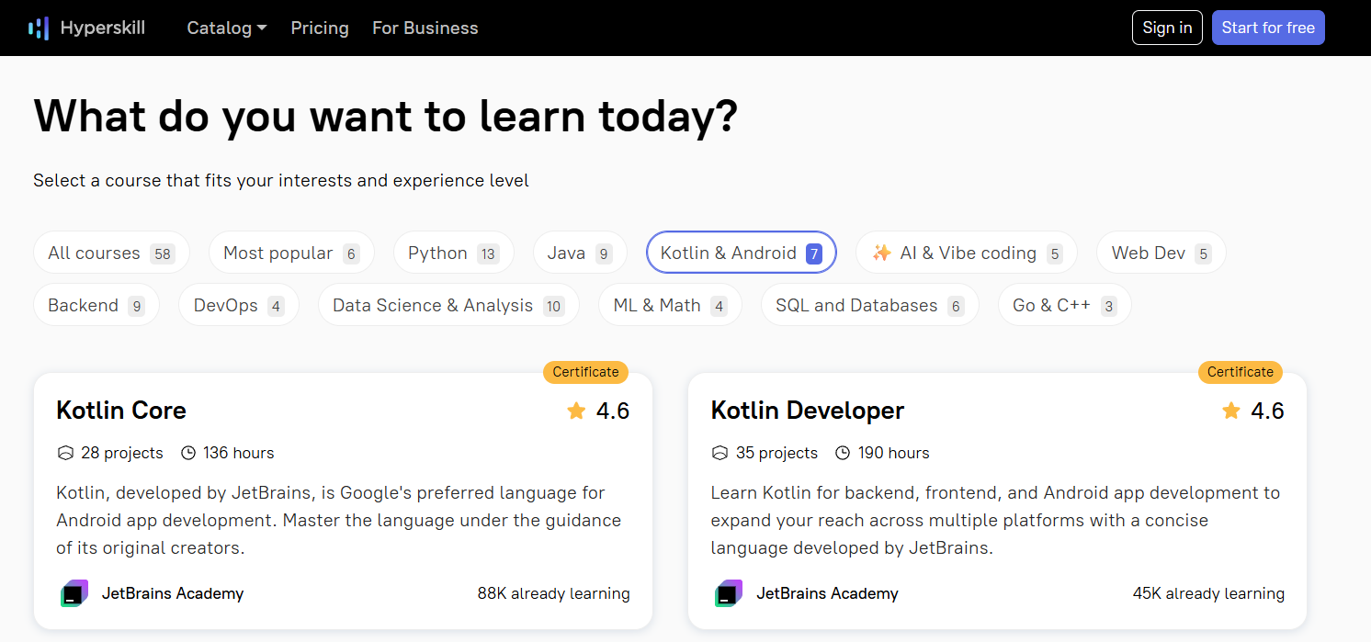
Task: Click the star rating icon on Kotlin Developer
Action: click(x=1231, y=411)
